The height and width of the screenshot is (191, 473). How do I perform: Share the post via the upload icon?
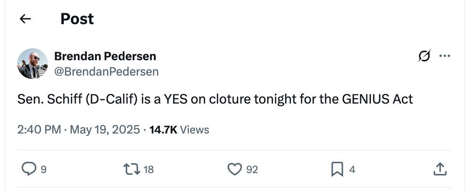(x=440, y=169)
